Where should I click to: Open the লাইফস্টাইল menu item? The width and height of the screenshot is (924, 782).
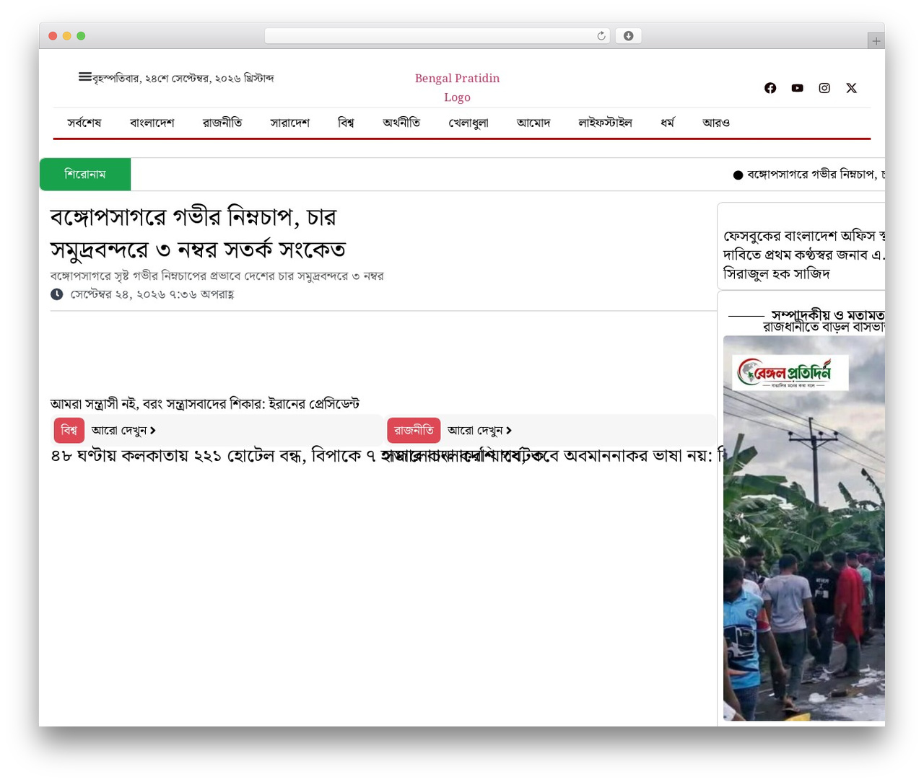(605, 123)
